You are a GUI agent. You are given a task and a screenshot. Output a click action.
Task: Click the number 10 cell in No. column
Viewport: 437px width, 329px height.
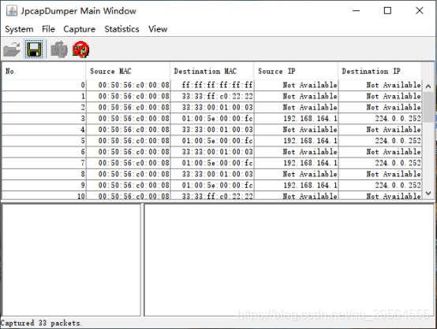pos(43,195)
